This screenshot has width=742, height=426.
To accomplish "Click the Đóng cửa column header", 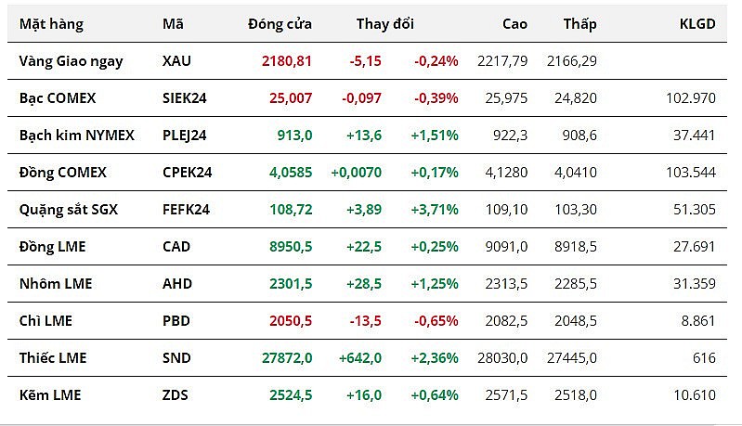I will pos(280,24).
